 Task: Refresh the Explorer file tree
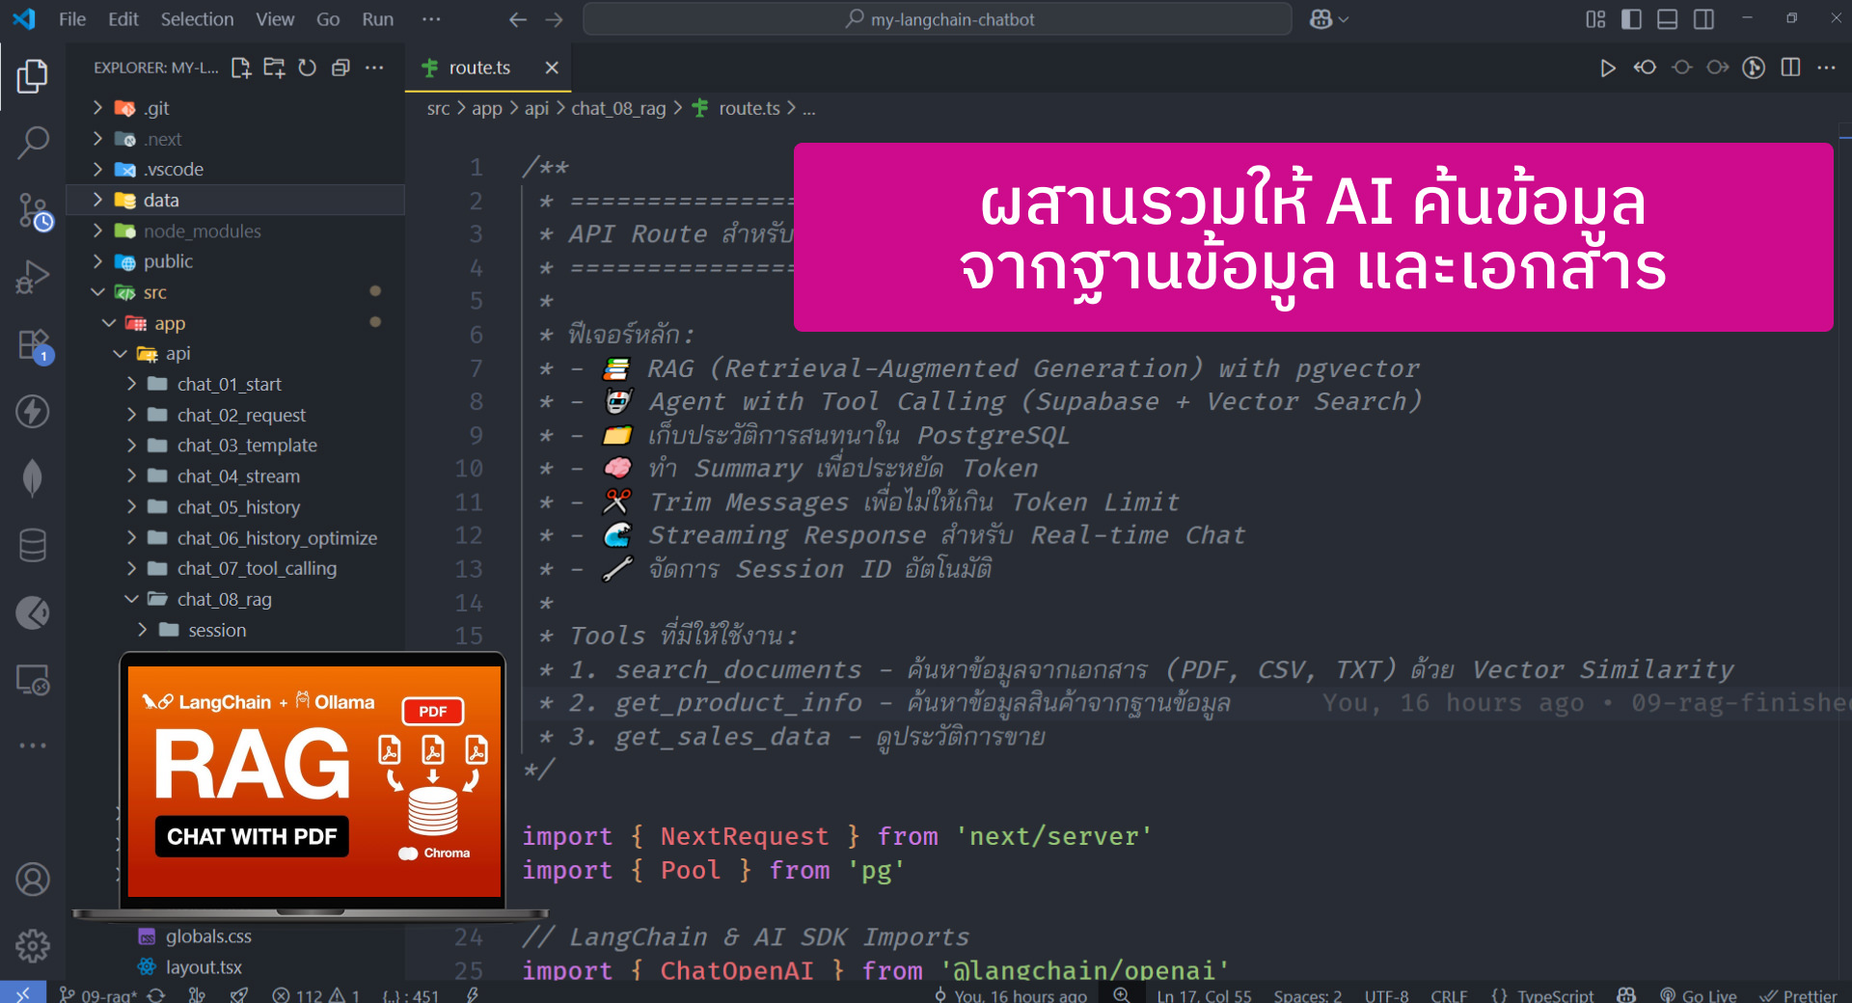308,68
